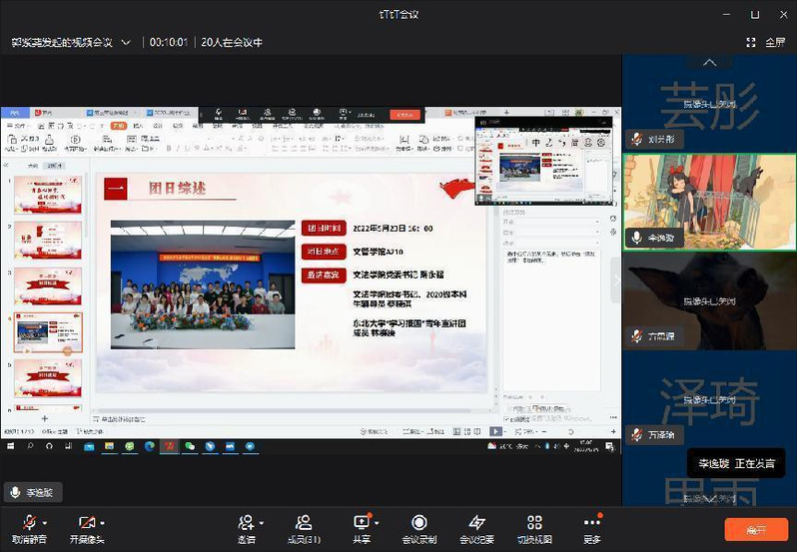The image size is (797, 552).
Task: Enter 全屏 fullscreen mode
Action: point(766,42)
